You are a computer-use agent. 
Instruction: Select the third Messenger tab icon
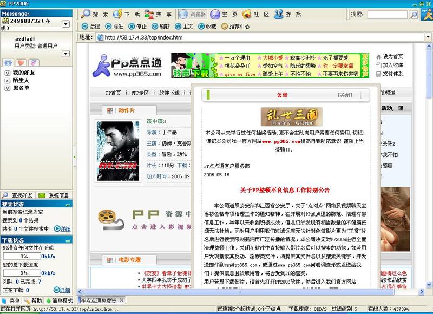point(34,63)
